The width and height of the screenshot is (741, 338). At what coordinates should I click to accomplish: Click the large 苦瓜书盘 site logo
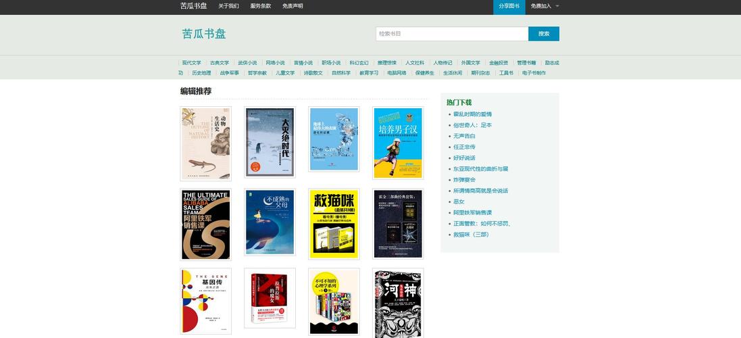coord(204,34)
